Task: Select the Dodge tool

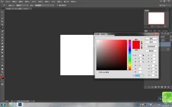Action: (2, 53)
